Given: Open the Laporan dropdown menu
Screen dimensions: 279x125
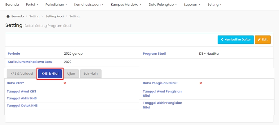Looking at the screenshot, I should [x=192, y=5].
